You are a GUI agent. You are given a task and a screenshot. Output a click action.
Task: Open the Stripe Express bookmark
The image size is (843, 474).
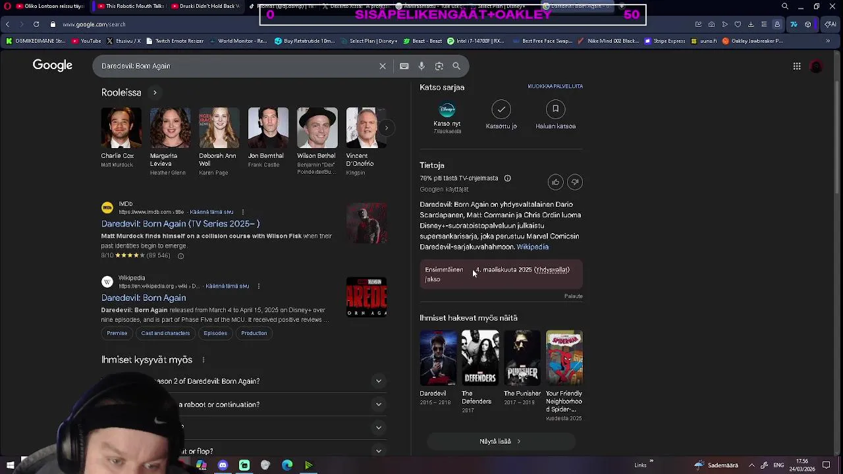(665, 41)
